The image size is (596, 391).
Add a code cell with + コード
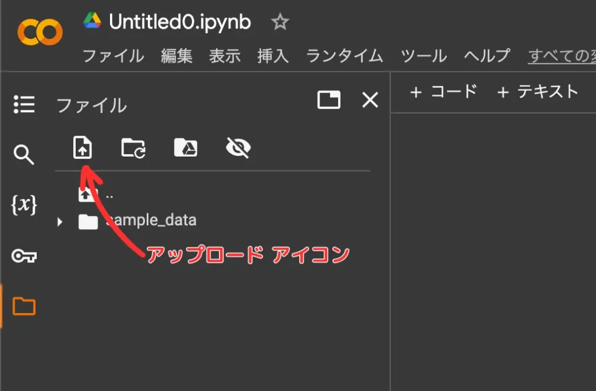443,91
